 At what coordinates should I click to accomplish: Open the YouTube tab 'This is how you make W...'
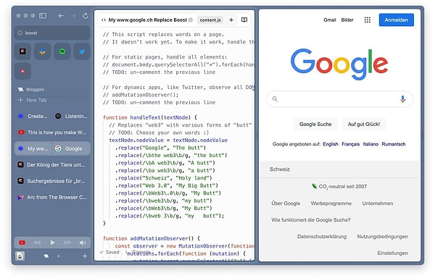click(x=52, y=132)
